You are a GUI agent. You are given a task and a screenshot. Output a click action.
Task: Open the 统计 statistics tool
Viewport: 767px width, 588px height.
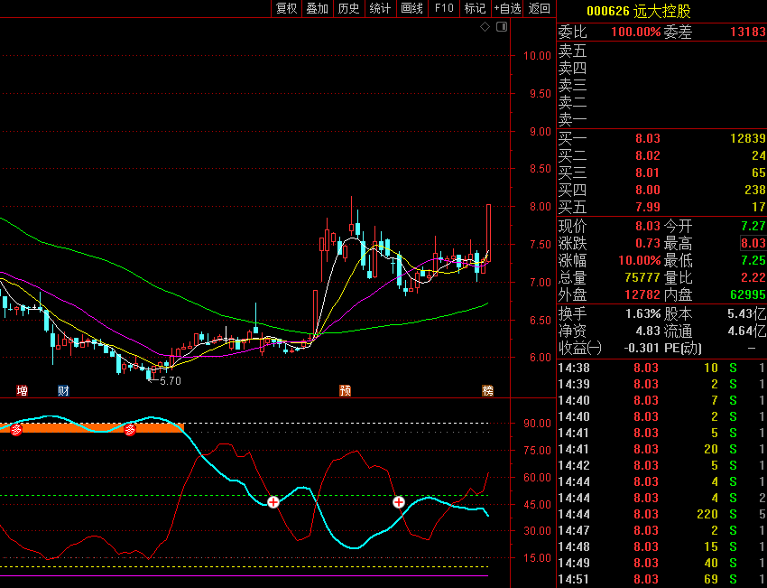pyautogui.click(x=380, y=8)
